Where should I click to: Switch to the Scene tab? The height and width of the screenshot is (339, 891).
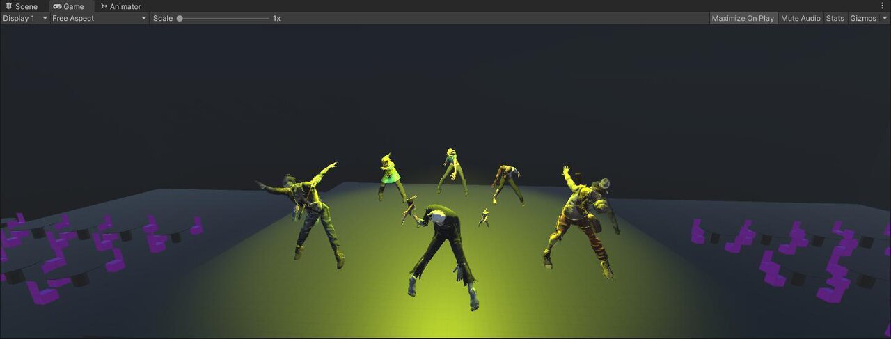tap(22, 6)
